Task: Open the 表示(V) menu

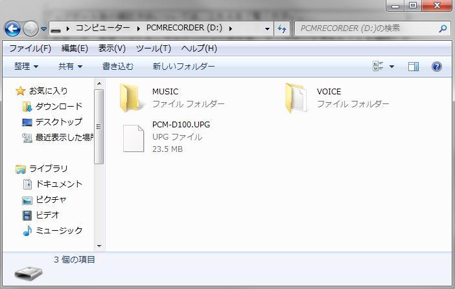Action: [111, 48]
